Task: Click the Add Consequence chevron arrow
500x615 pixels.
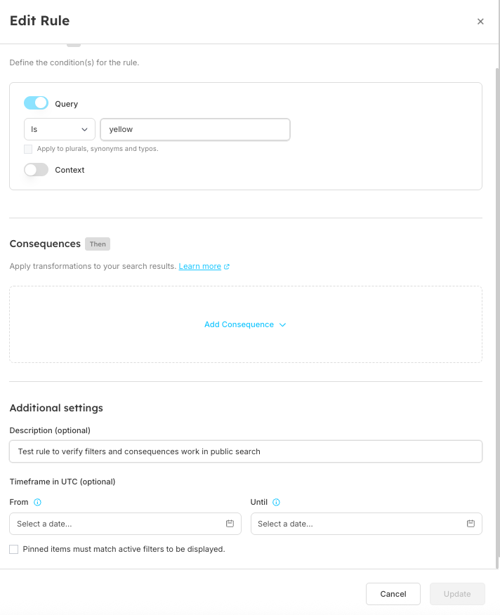Action: [x=282, y=325]
